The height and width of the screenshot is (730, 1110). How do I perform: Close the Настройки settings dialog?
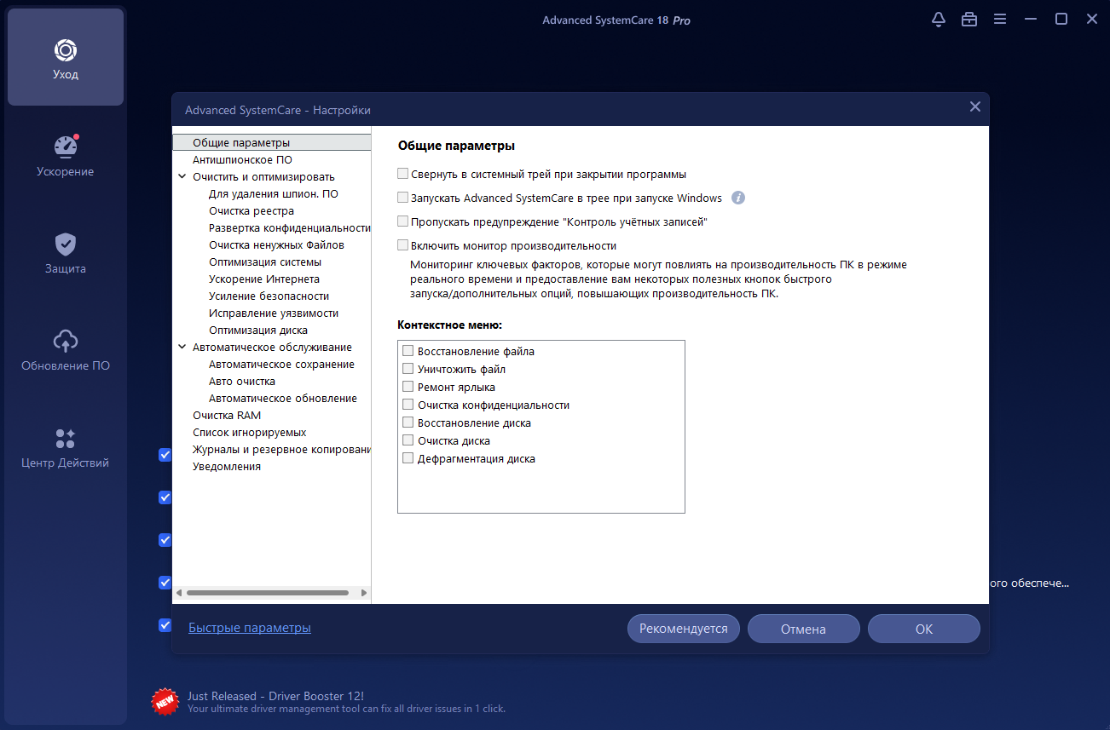(x=975, y=106)
